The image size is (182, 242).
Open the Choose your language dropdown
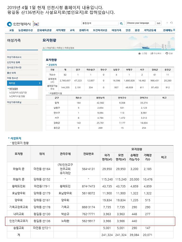(141, 23)
